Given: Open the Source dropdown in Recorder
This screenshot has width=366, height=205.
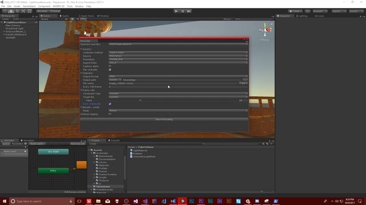Looking at the screenshot, I should [x=178, y=56].
